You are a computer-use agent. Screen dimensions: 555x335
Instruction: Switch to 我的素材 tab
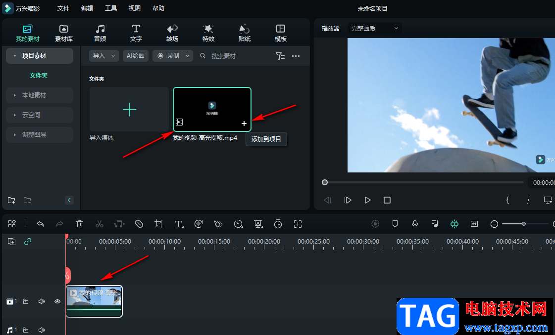pos(28,33)
